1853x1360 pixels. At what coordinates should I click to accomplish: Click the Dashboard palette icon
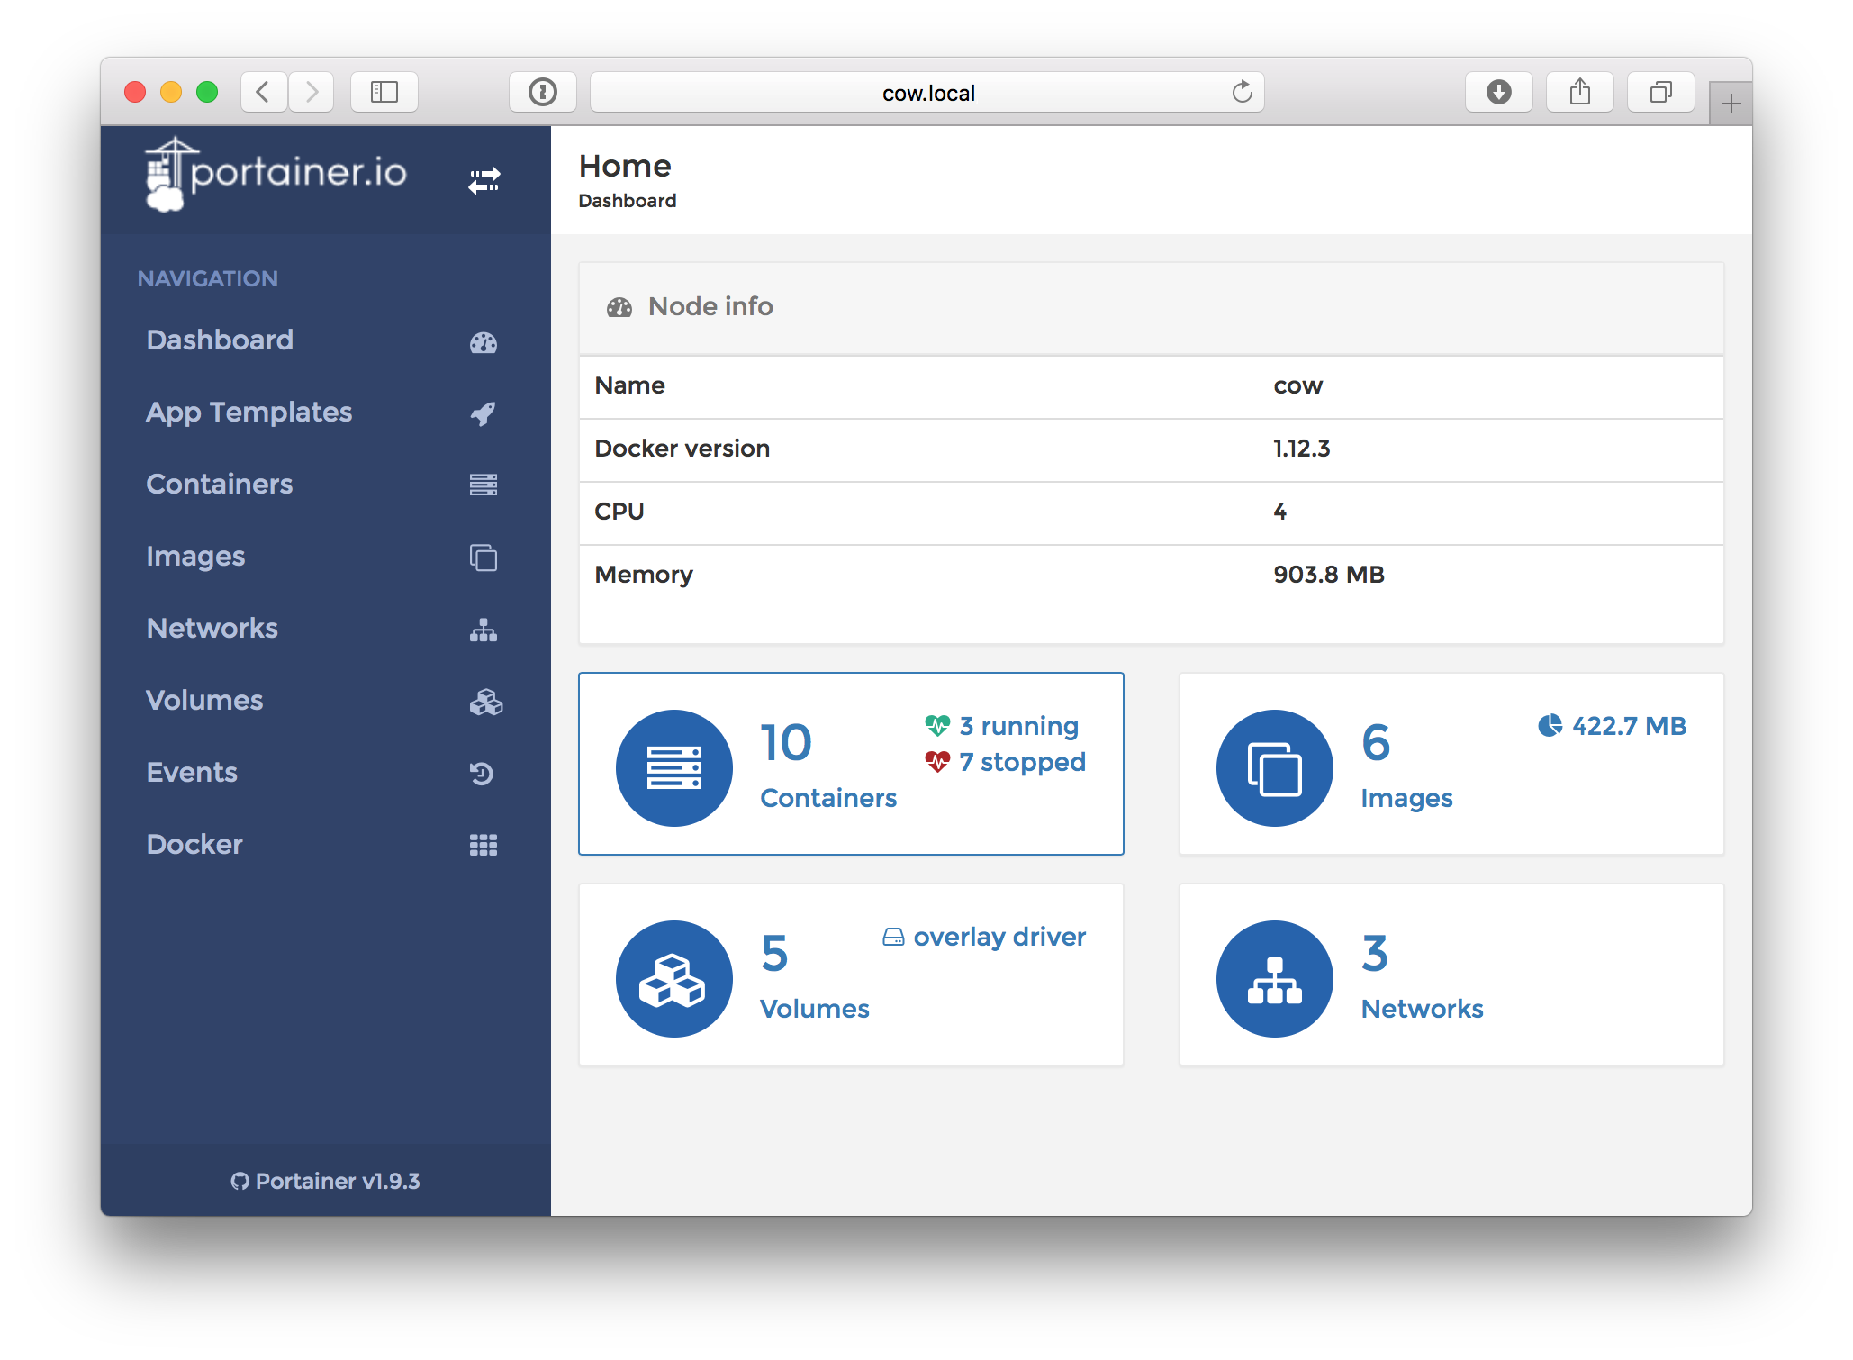tap(484, 340)
